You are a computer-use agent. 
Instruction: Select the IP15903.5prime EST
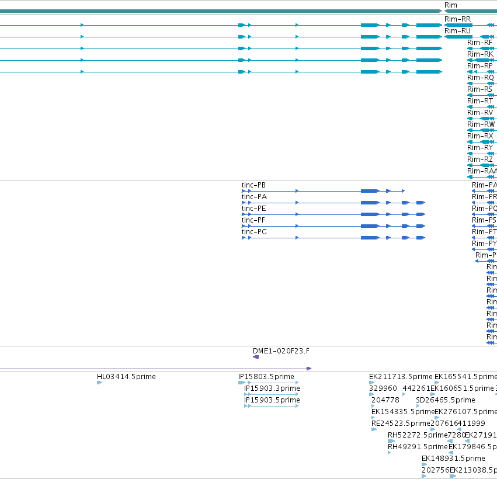[x=272, y=400]
